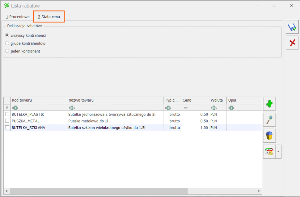
Task: Click the percent icon in title bar
Action: tap(7, 6)
